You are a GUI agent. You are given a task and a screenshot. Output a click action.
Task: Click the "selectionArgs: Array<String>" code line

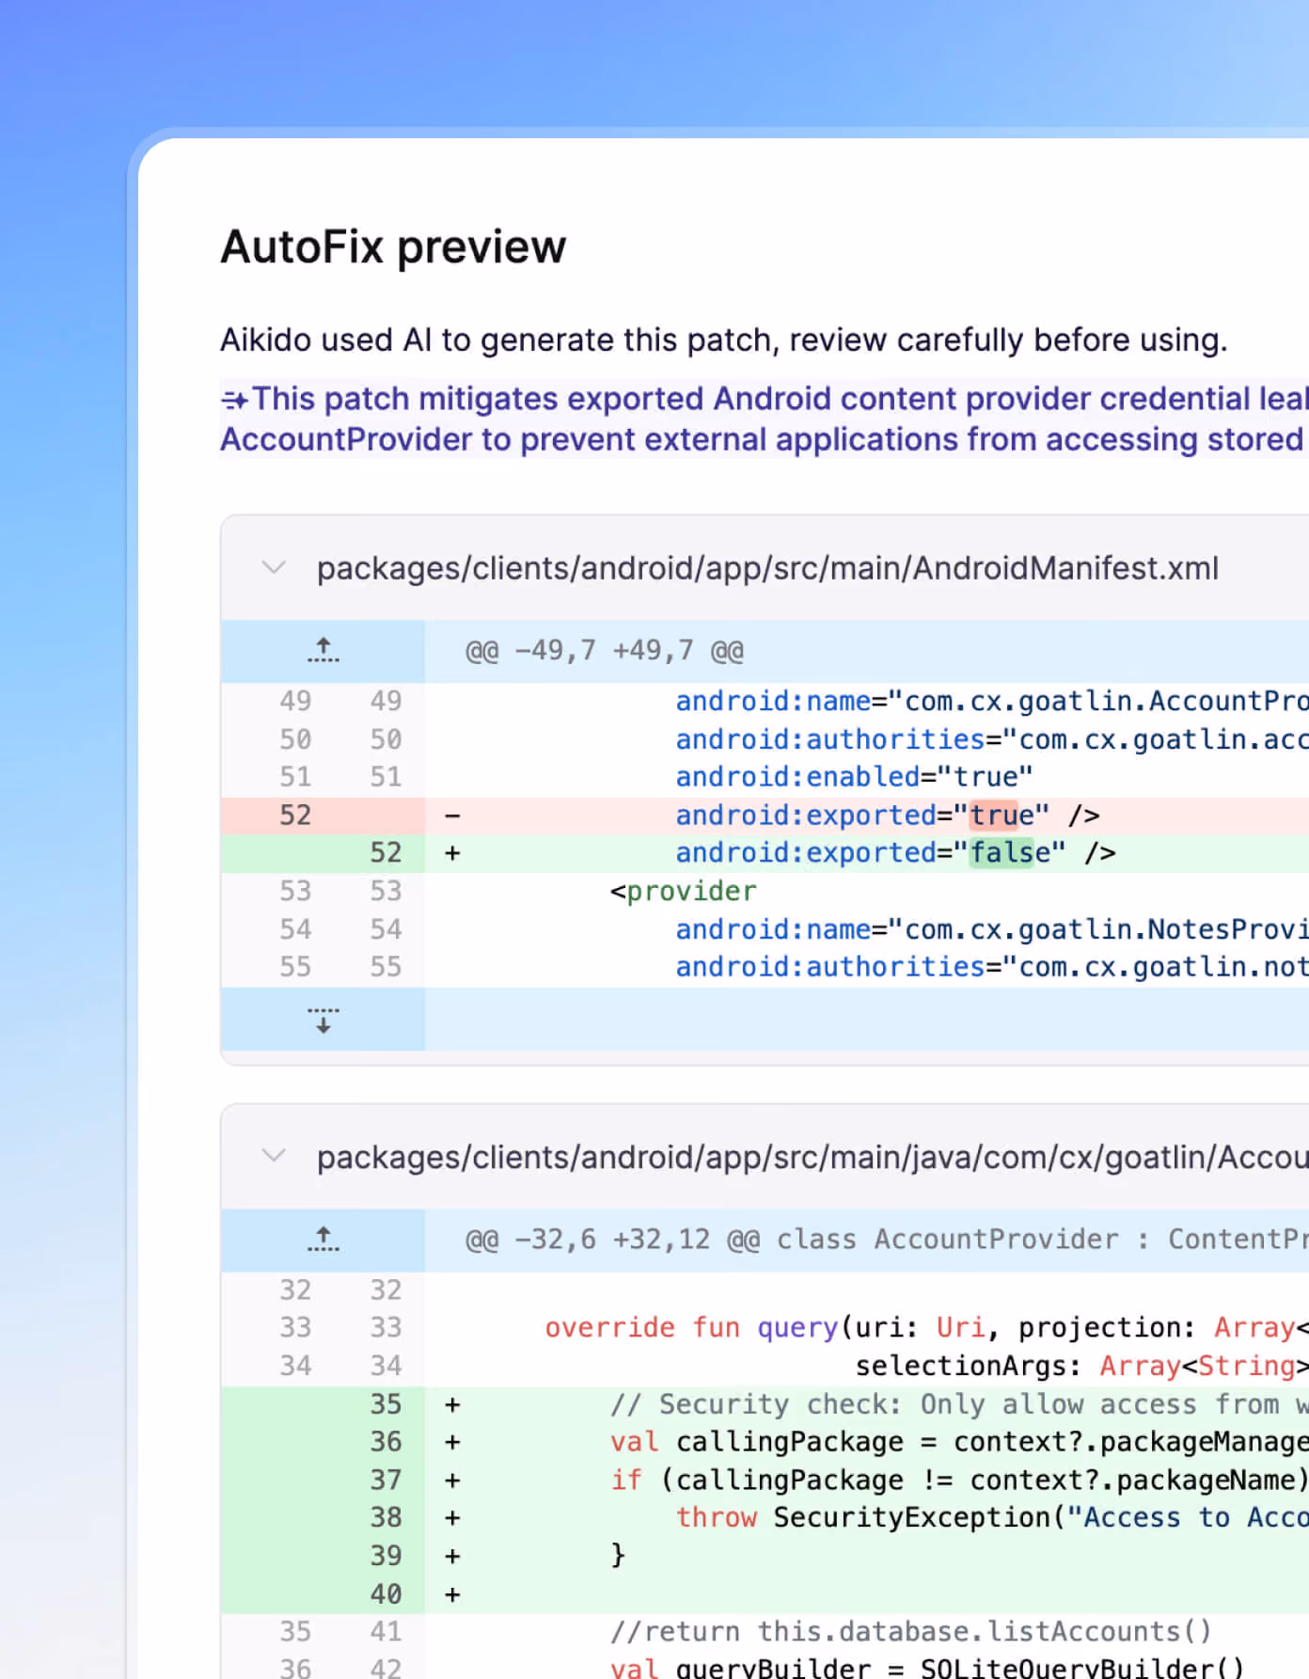[x=1081, y=1366]
